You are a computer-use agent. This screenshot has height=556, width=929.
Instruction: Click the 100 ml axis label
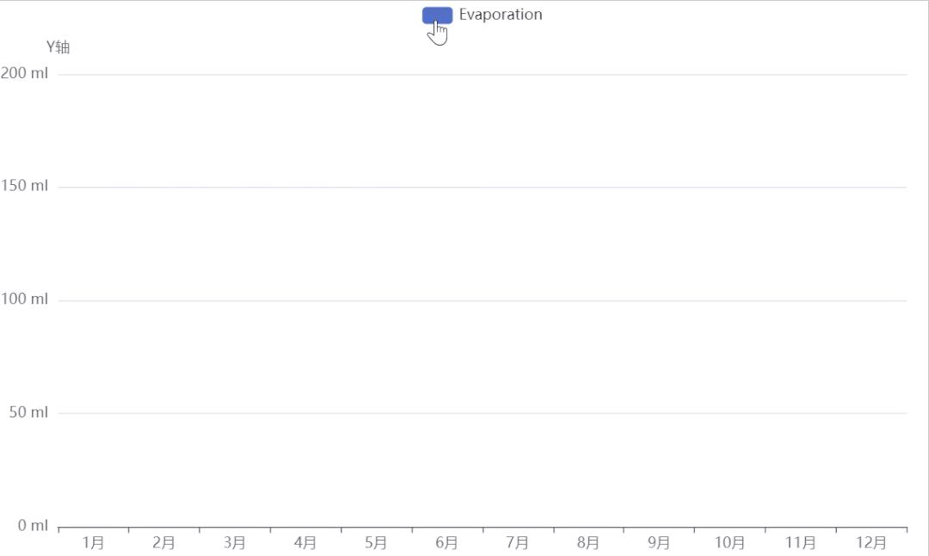click(23, 299)
